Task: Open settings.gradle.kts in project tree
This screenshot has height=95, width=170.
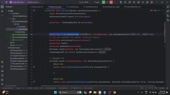Action: (18, 69)
